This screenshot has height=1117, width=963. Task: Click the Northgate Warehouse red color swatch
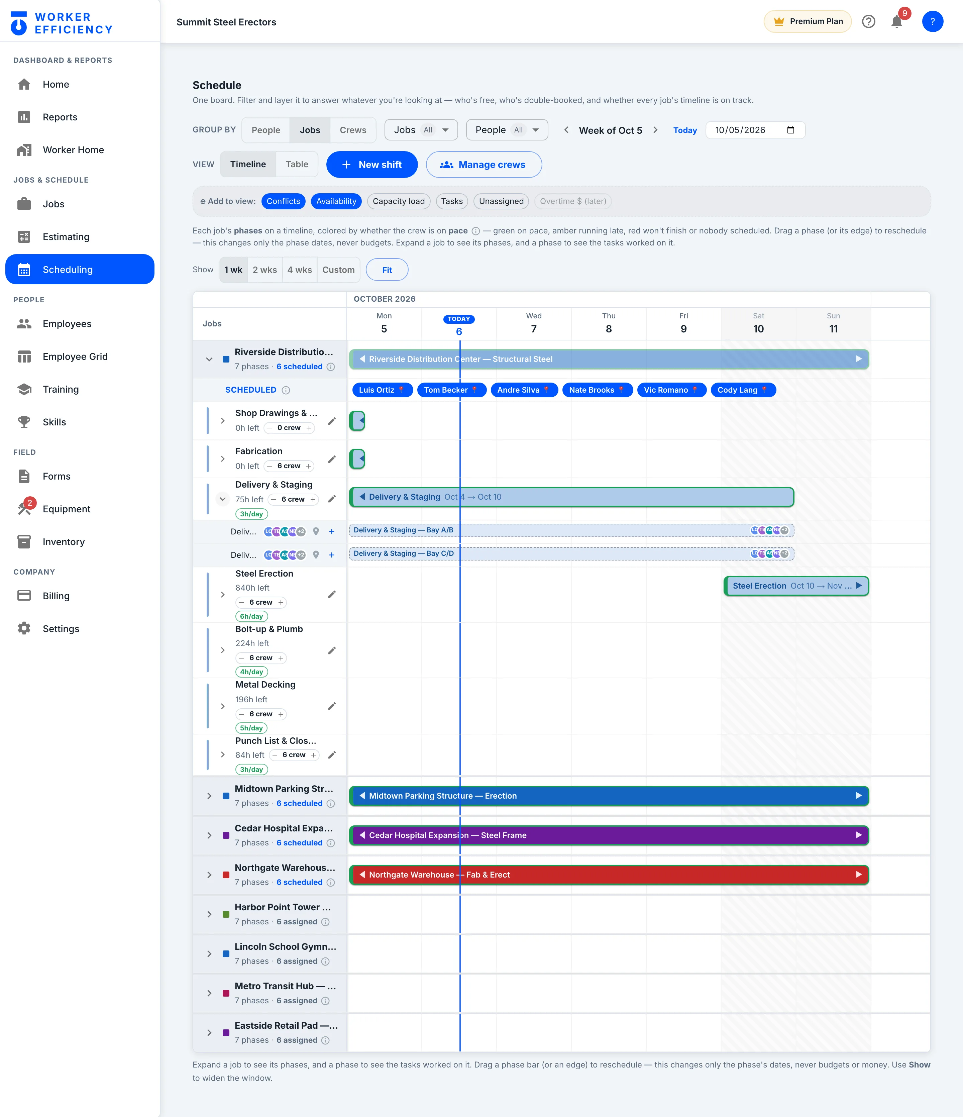coord(226,875)
